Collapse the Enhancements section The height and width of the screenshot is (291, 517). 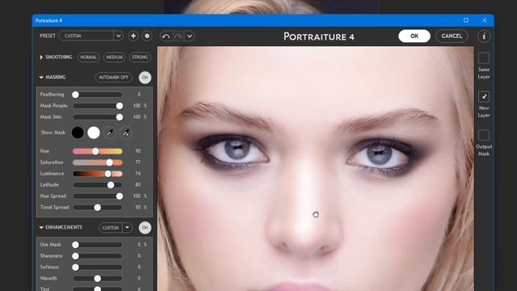[x=41, y=227]
